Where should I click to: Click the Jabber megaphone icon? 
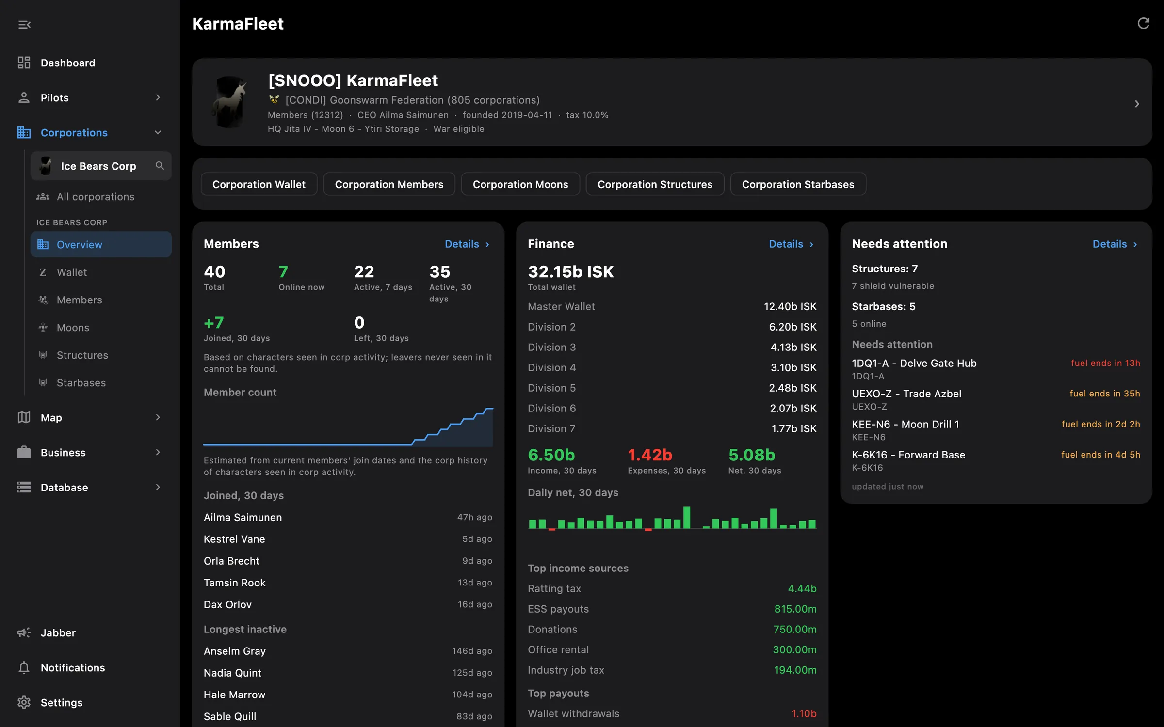point(24,632)
